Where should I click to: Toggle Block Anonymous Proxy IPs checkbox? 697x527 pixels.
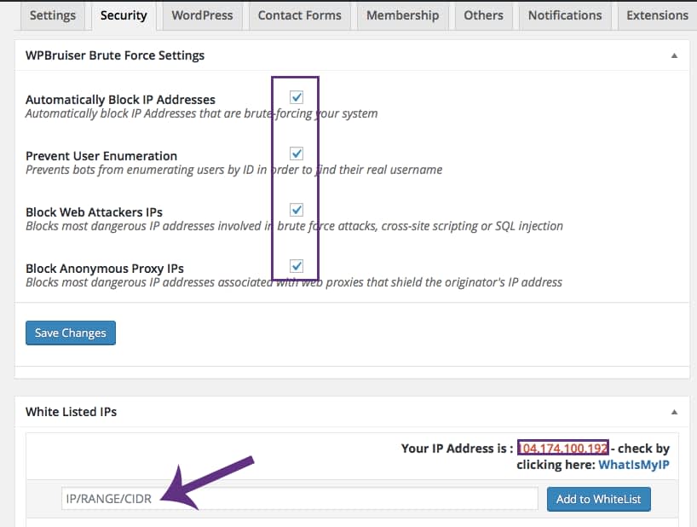[x=297, y=265]
